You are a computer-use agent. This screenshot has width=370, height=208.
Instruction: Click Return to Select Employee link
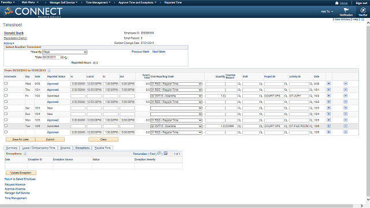pos(20,179)
